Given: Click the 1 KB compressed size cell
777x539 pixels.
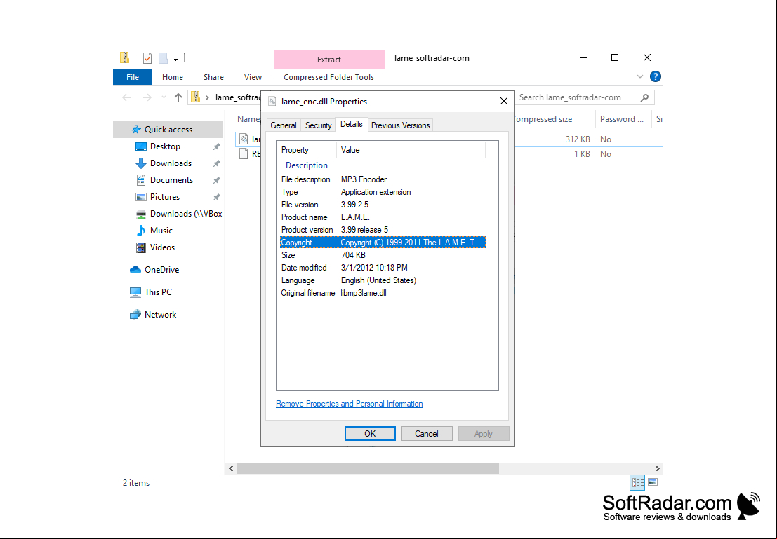Looking at the screenshot, I should click(x=582, y=154).
